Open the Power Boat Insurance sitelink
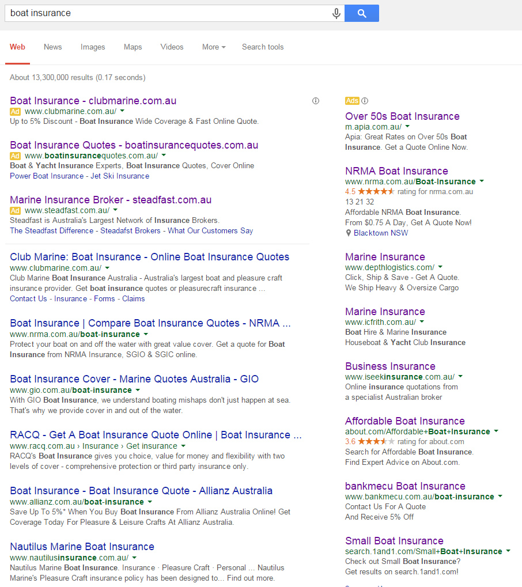Image resolution: width=522 pixels, height=587 pixels. 47,176
